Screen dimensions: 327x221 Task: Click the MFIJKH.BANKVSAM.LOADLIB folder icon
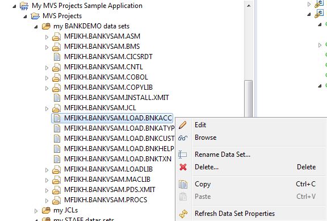tap(56, 170)
